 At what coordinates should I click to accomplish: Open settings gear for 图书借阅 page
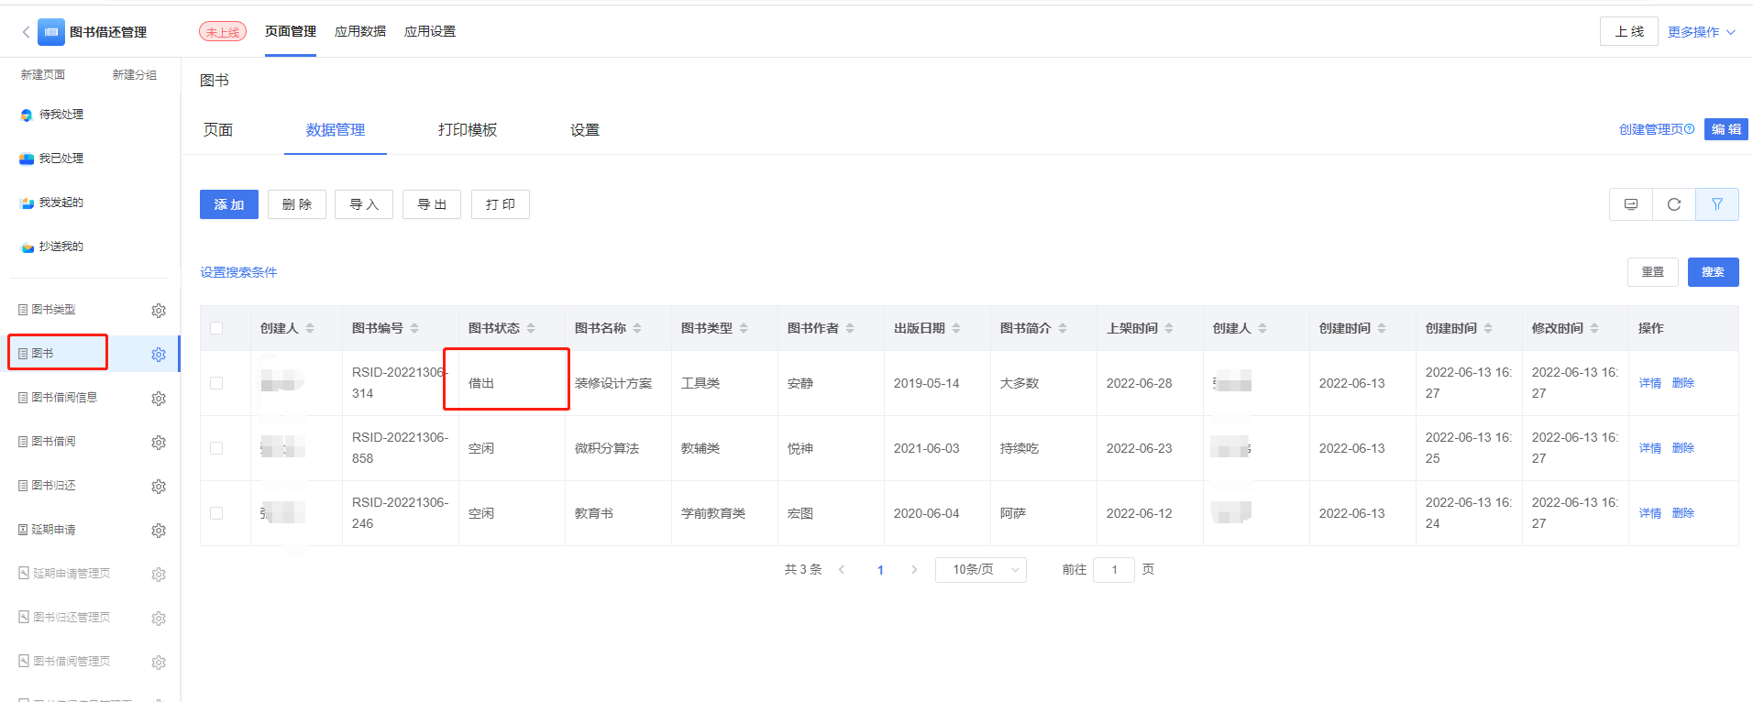click(159, 443)
